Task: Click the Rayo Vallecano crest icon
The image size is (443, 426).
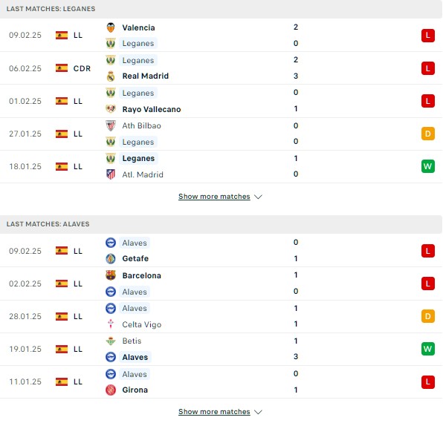Action: 111,109
